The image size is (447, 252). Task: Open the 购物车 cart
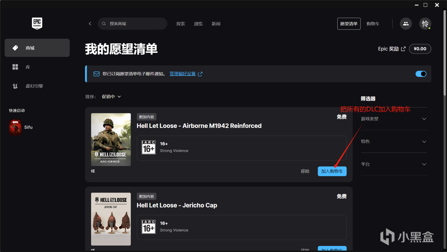[373, 24]
